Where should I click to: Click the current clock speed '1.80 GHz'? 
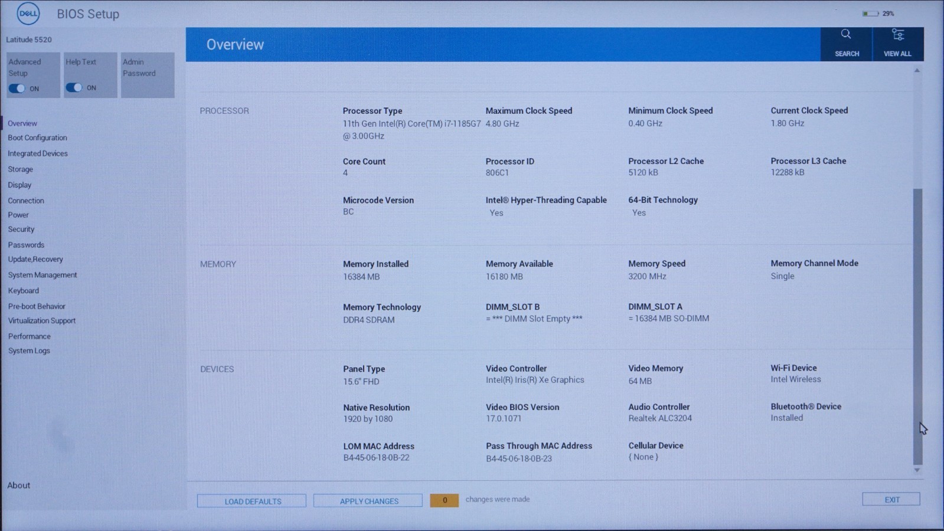pos(788,123)
